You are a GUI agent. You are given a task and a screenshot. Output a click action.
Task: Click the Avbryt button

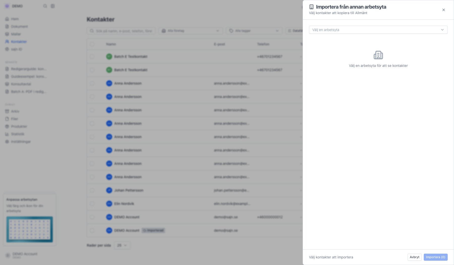[414, 257]
